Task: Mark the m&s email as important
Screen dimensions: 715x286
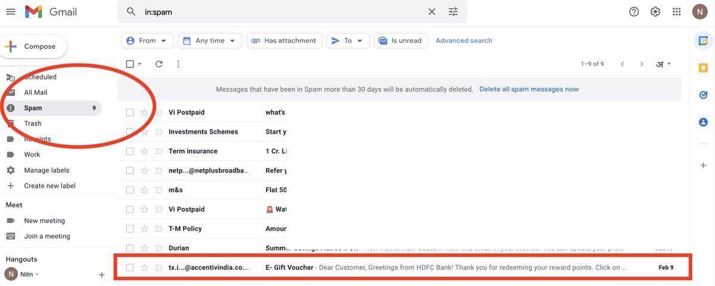Action: pyautogui.click(x=159, y=190)
